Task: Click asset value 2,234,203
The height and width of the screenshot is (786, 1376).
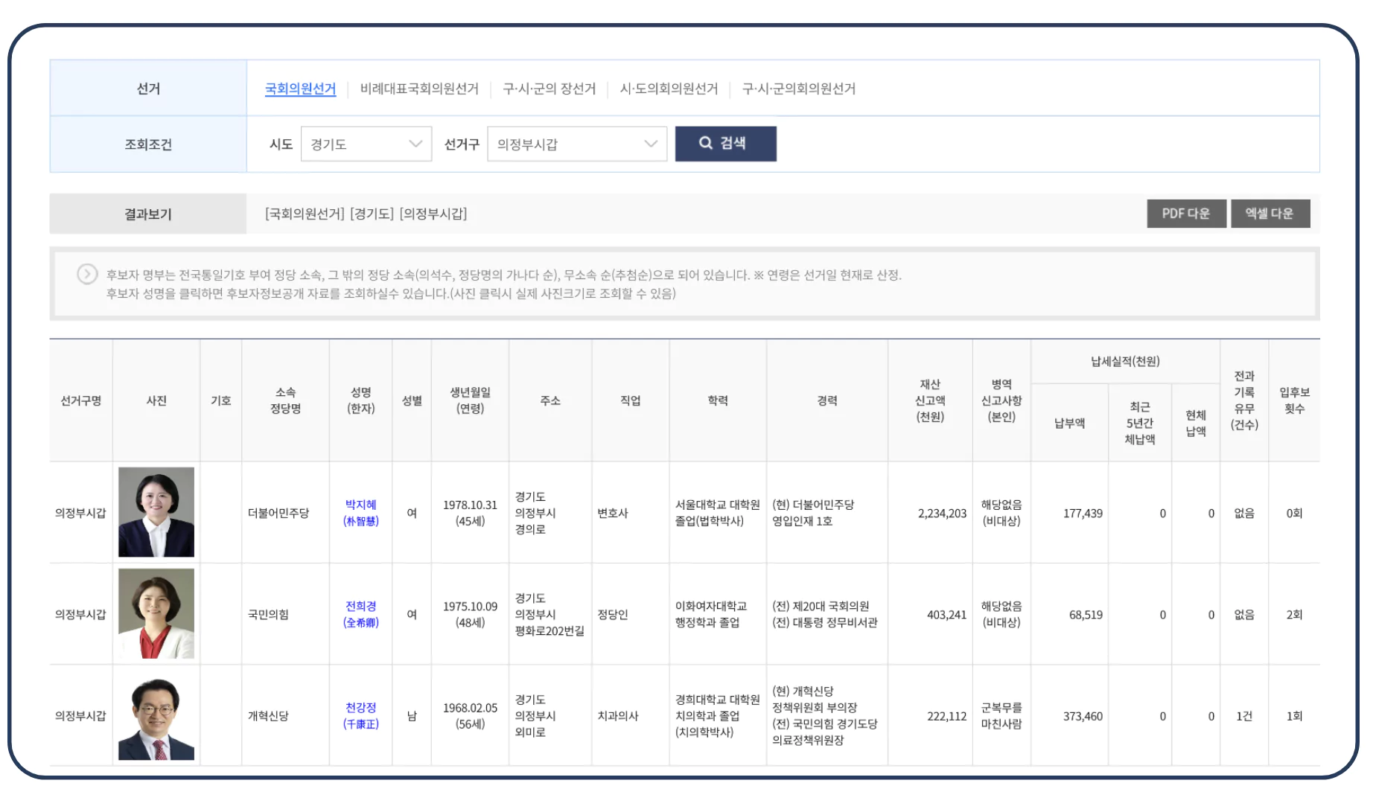Action: (x=942, y=513)
